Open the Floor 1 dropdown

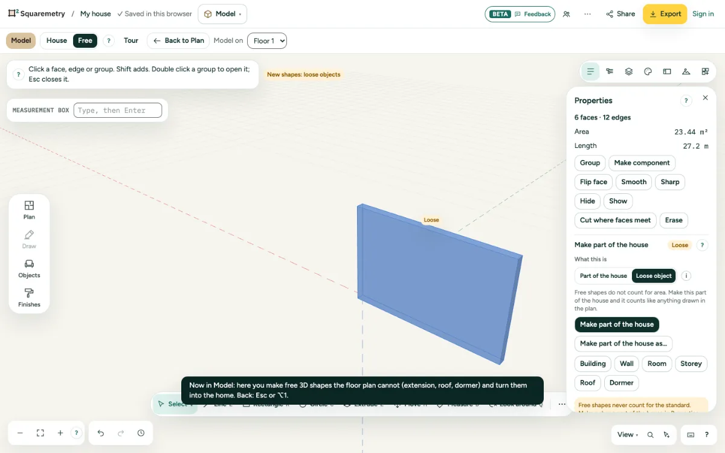tap(267, 41)
